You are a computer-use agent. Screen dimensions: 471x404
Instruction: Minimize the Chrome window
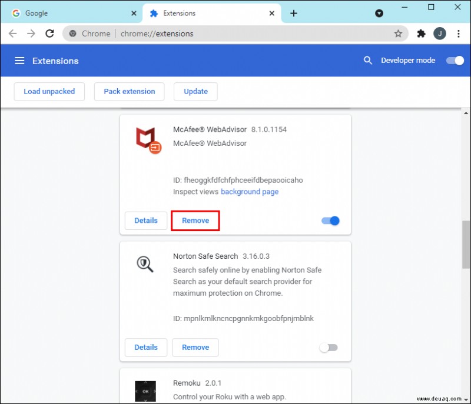pyautogui.click(x=404, y=7)
